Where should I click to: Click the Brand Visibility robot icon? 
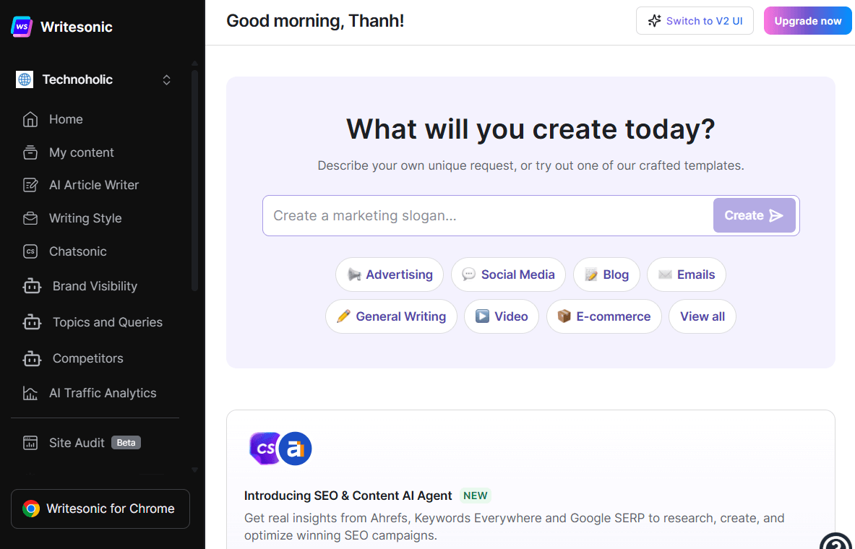pyautogui.click(x=32, y=286)
